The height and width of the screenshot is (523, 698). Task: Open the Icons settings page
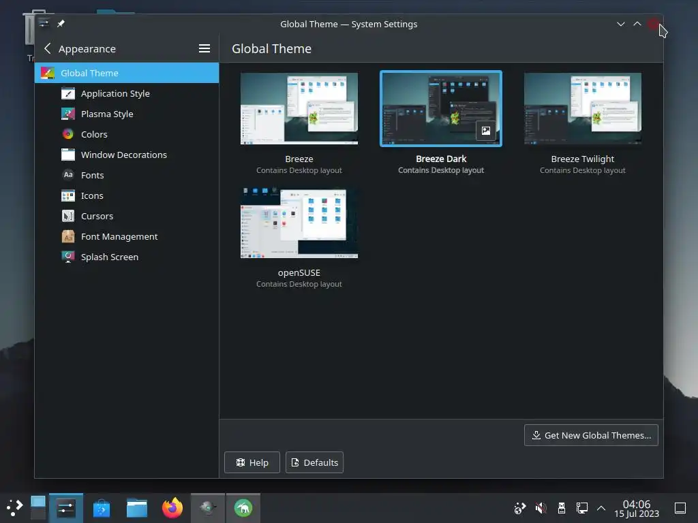pyautogui.click(x=126, y=195)
